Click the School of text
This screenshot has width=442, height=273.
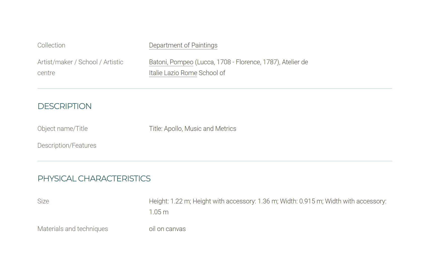(x=212, y=73)
